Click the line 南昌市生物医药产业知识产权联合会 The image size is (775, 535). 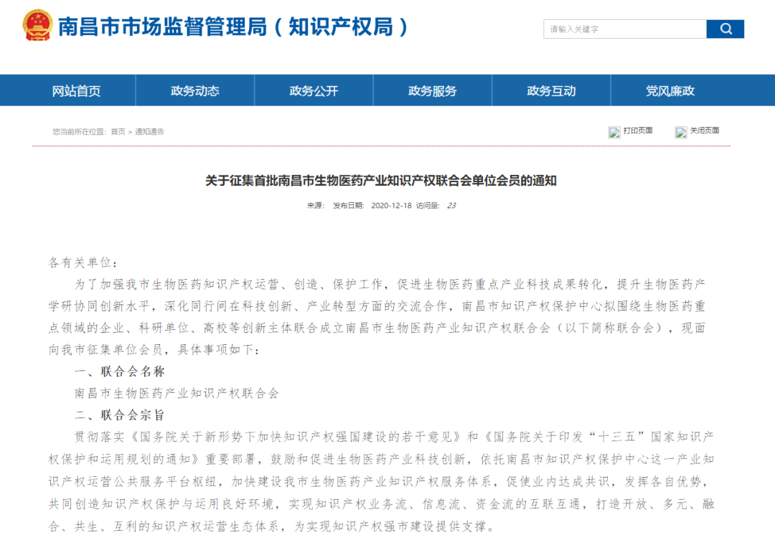pos(177,393)
